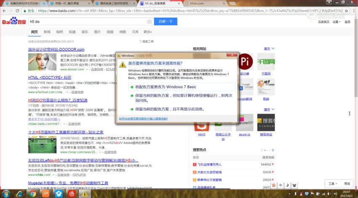The width and height of the screenshot is (358, 198).
Task: Open Mugeda H5动画制作工具 result
Action: point(68,183)
